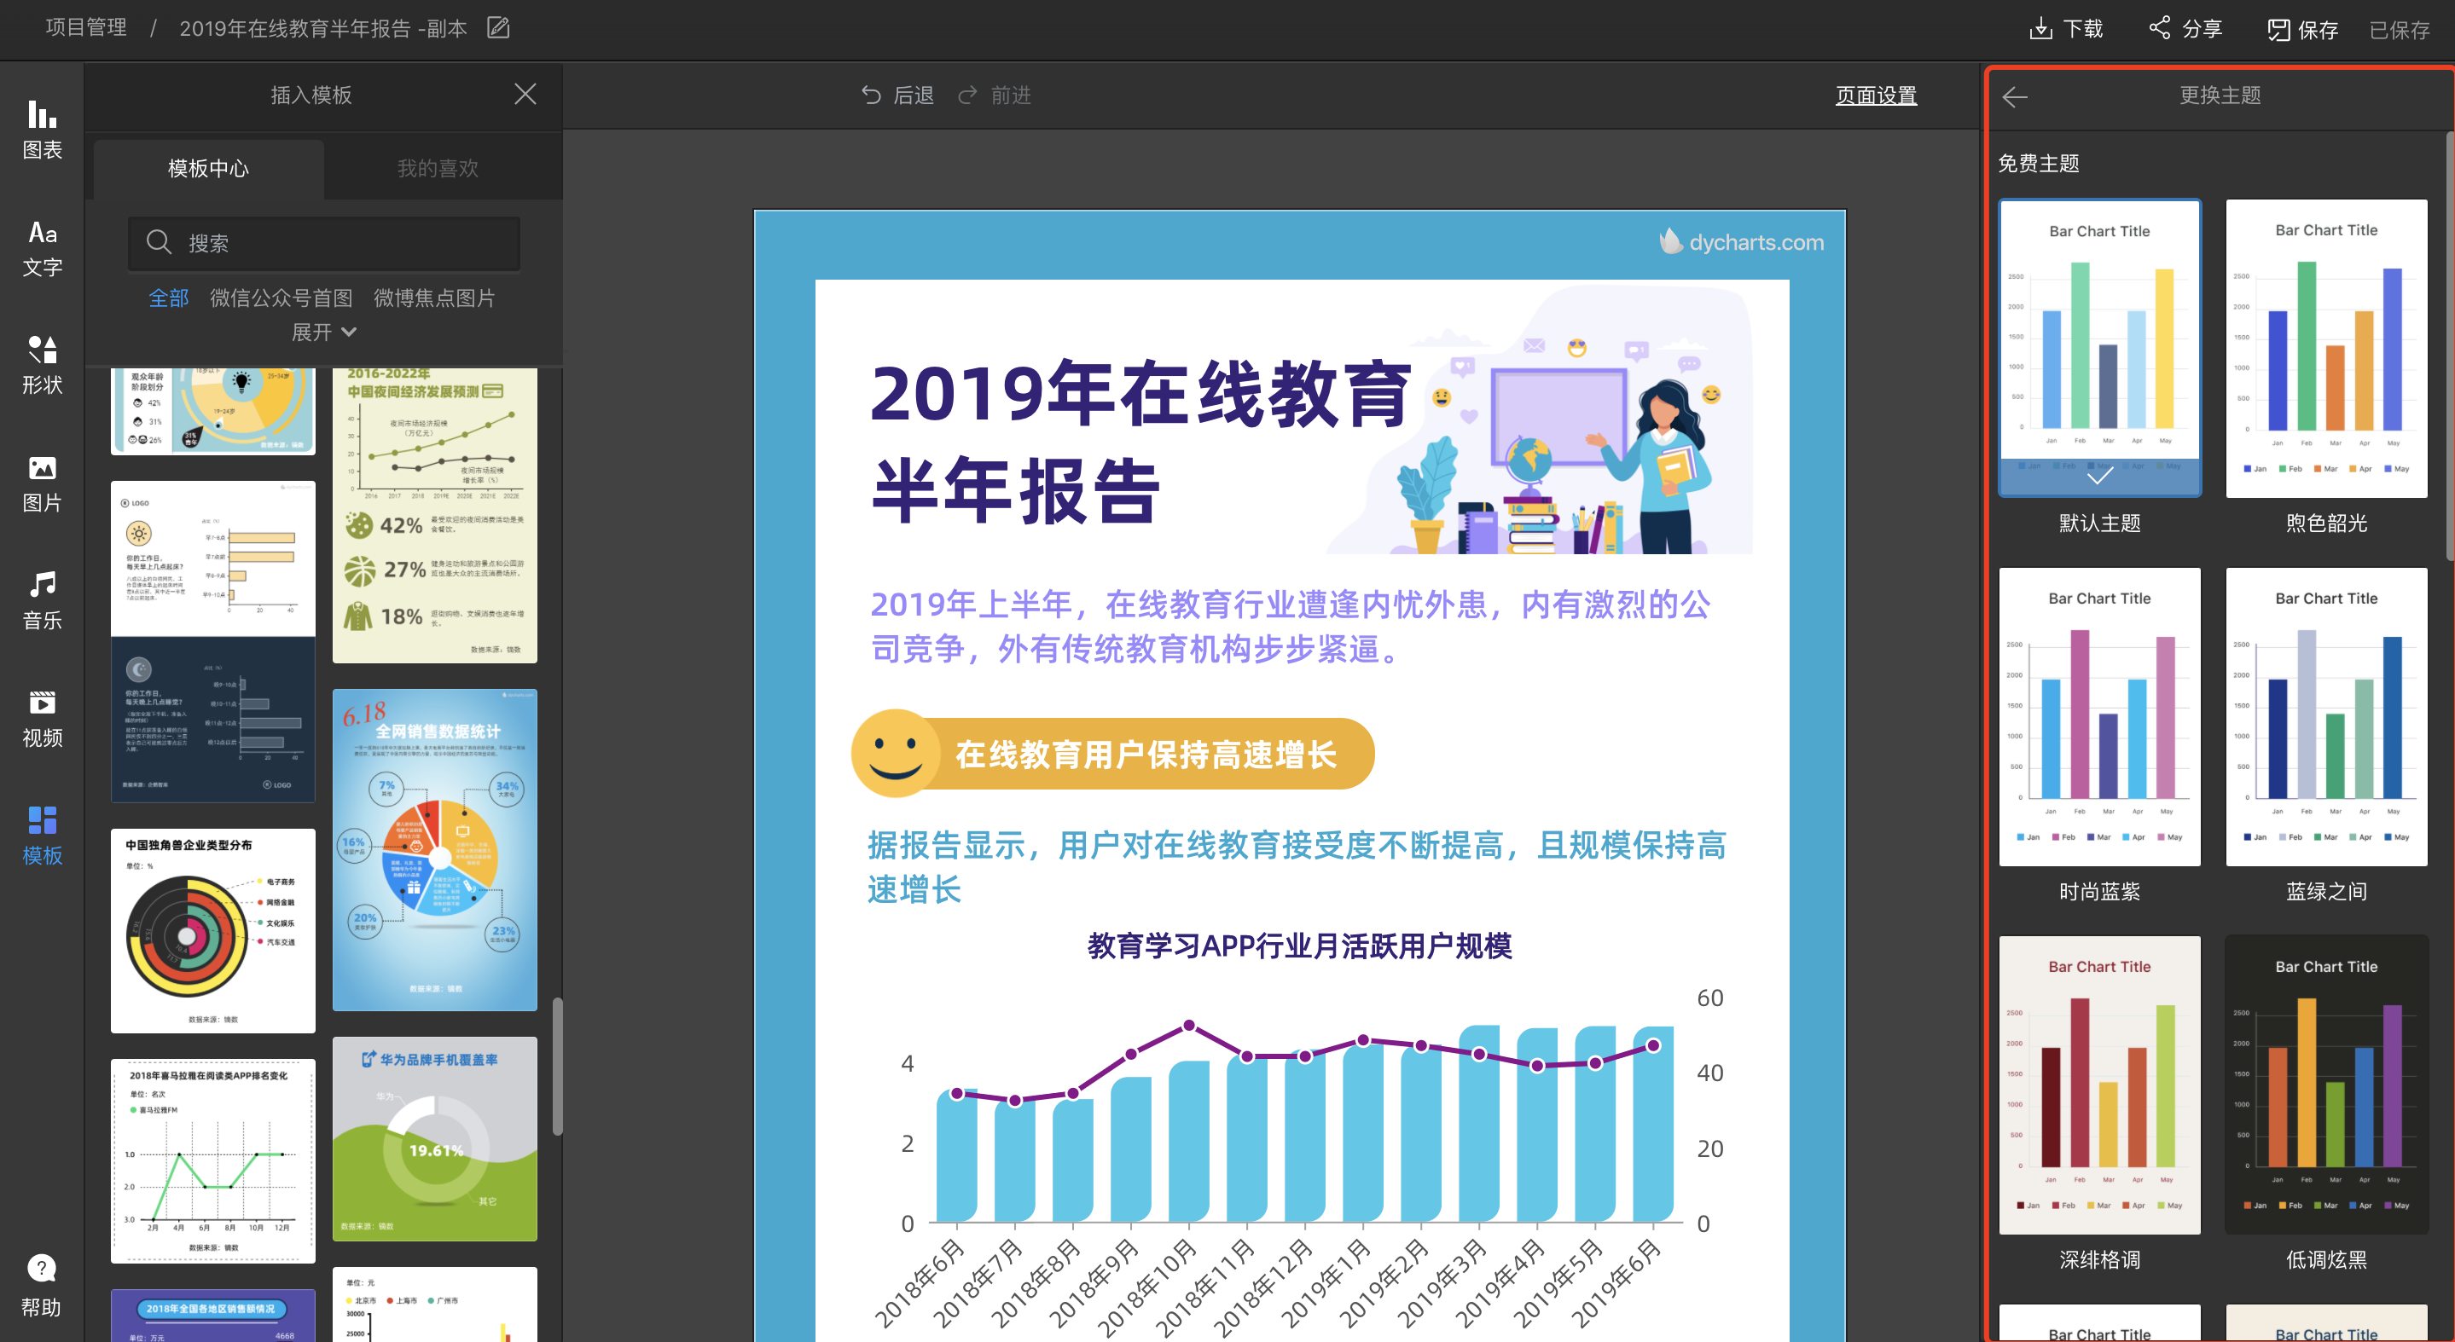Image resolution: width=2455 pixels, height=1342 pixels.
Task: Open 页面设置 page settings link
Action: [1876, 95]
